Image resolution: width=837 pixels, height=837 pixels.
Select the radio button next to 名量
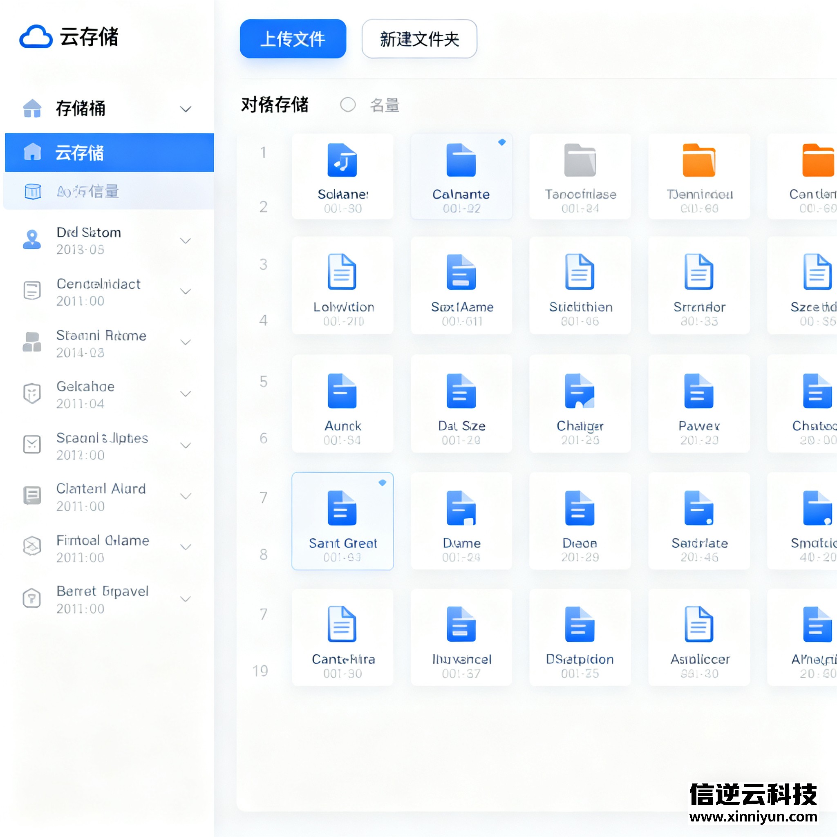pos(348,105)
